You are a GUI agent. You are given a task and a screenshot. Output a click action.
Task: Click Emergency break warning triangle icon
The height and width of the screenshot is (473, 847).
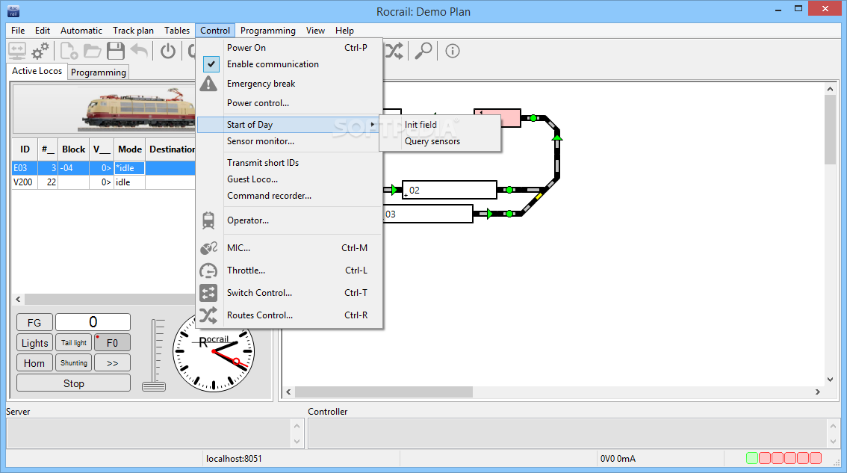(208, 84)
